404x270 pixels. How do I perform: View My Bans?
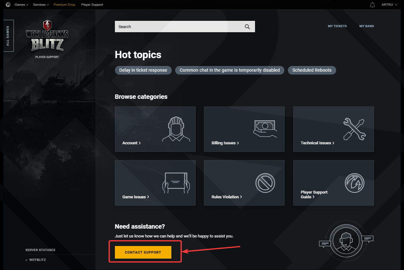(x=367, y=26)
